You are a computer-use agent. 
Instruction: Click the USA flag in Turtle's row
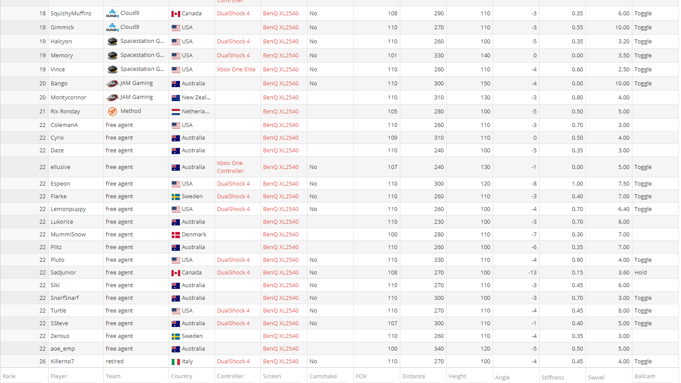click(176, 311)
